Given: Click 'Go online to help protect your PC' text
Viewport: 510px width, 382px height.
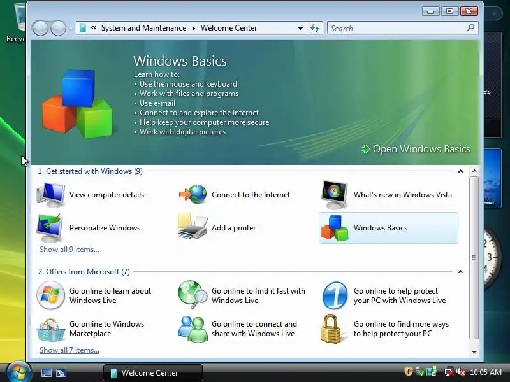Looking at the screenshot, I should (x=400, y=295).
